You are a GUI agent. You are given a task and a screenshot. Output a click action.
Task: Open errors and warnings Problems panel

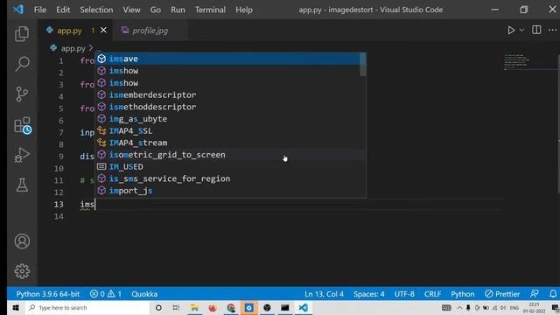tap(106, 294)
